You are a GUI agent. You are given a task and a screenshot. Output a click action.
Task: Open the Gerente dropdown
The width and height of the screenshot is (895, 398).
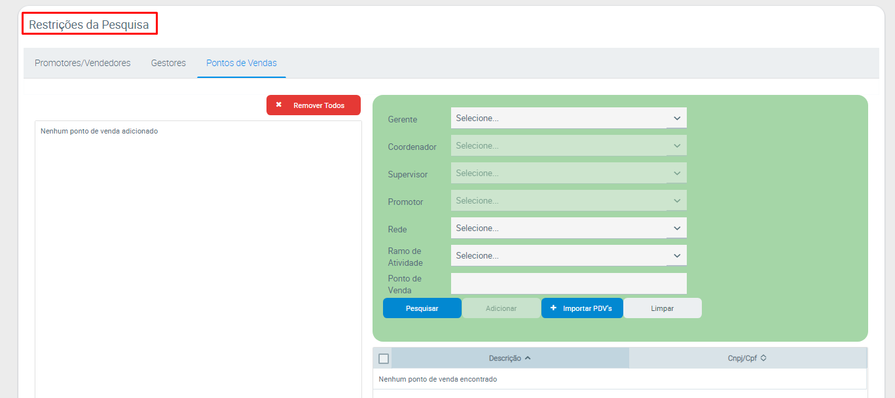(x=568, y=118)
